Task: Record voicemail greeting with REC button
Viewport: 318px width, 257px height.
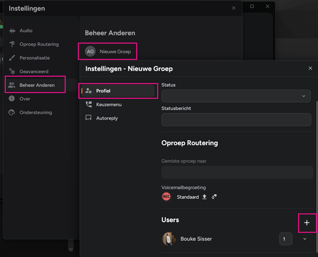Action: (x=166, y=197)
